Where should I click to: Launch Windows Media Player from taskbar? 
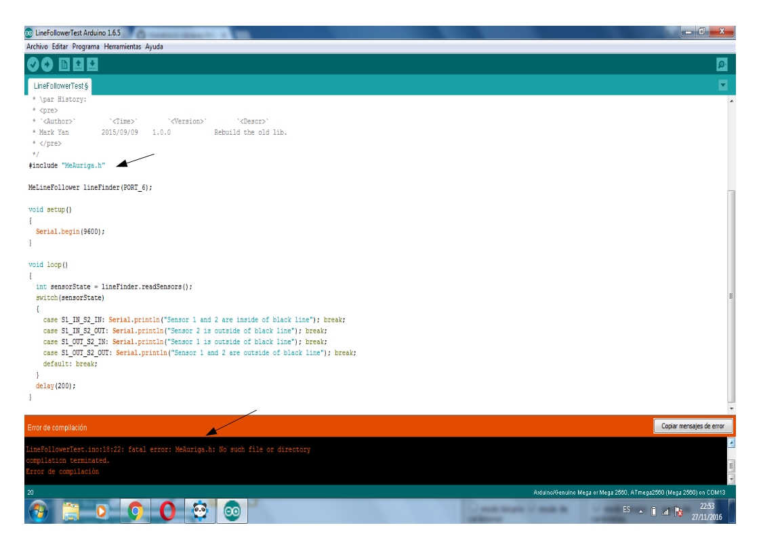coord(102,512)
